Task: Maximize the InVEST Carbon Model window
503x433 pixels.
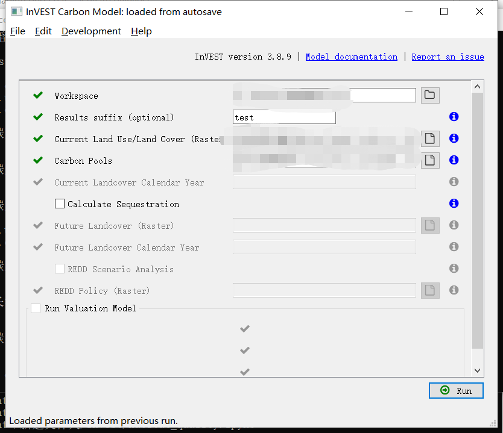Action: (x=444, y=11)
